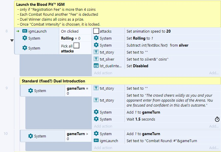Image resolution: width=221 pixels, height=152 pixels.
Task: Add an action under gameTurn = 0 event
Action: (103, 126)
